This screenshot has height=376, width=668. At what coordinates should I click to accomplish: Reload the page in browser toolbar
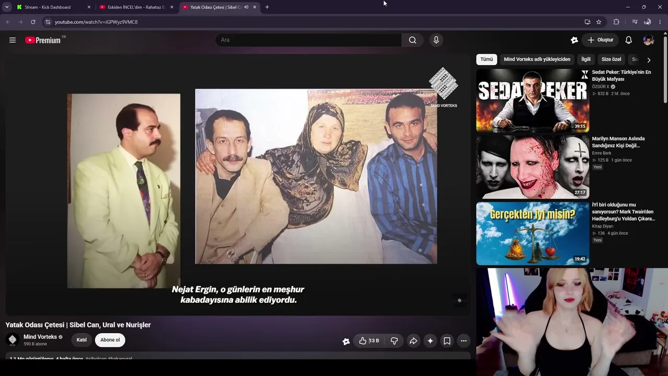coord(33,22)
